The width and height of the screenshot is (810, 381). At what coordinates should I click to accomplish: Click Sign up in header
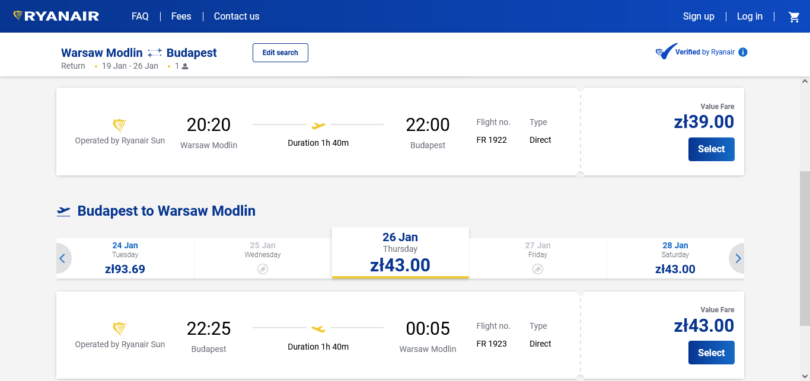(699, 17)
